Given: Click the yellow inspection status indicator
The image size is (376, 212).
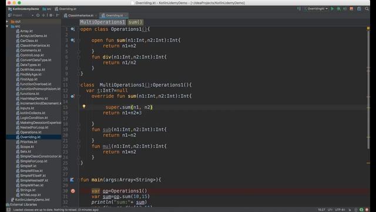Looking at the screenshot, I should click(x=368, y=28).
